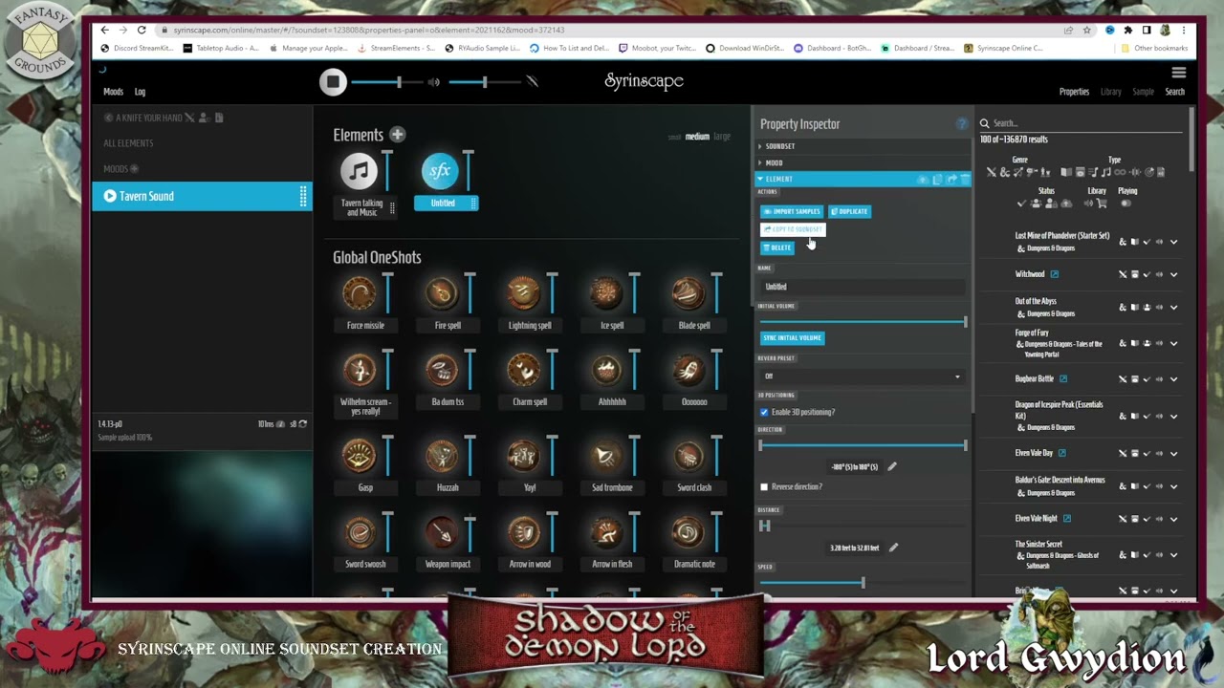Play the Wilhelm scream one-shot
Screen dimensions: 1224x688
360,371
